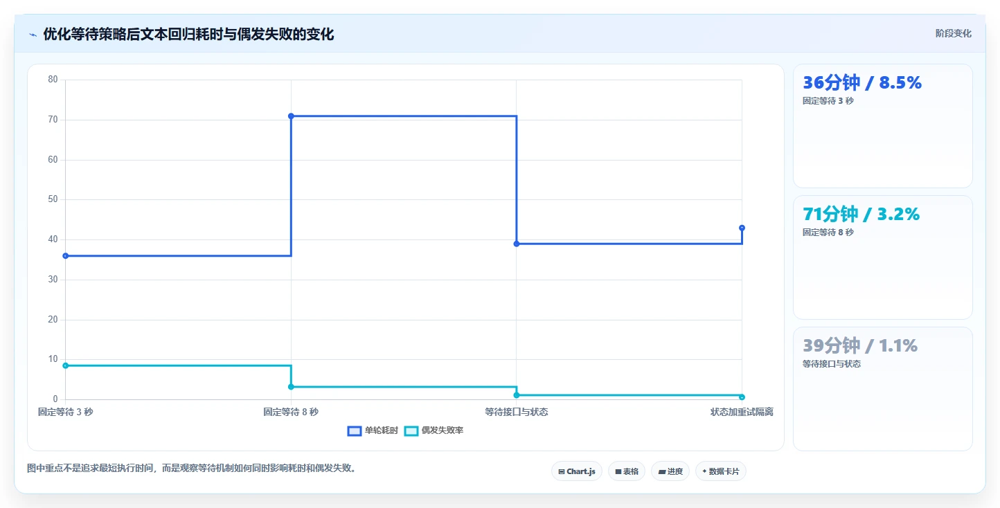The image size is (1000, 508).
Task: Click the 固定等待 8 秒 caption in second card
Action: tap(828, 233)
